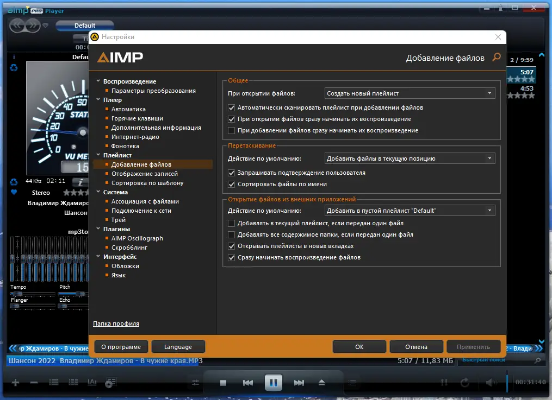This screenshot has height=400, width=552.
Task: Click the Отмена button
Action: tap(416, 347)
